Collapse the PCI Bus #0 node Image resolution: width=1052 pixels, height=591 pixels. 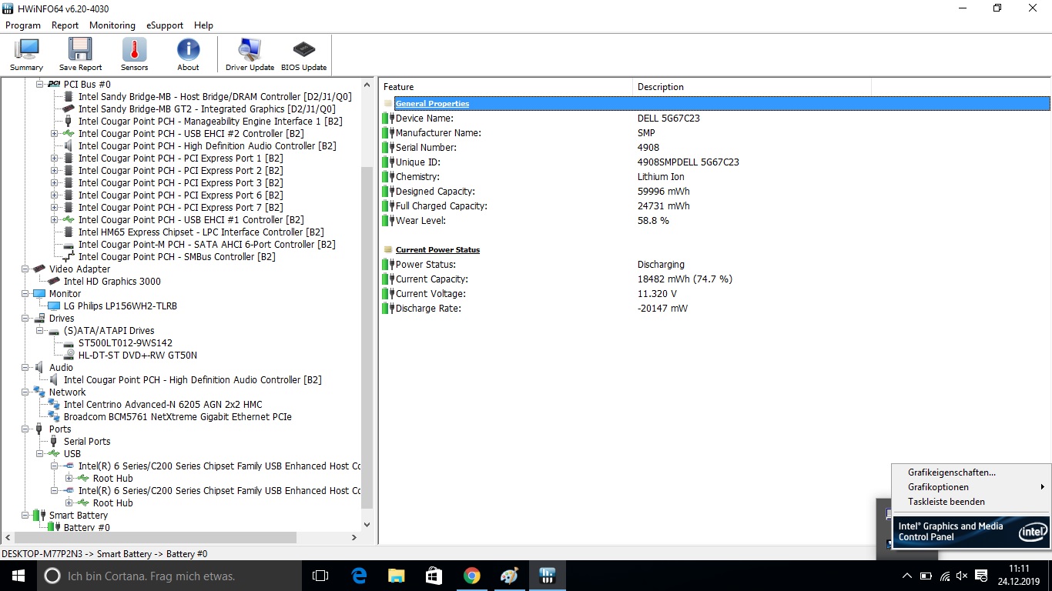click(x=40, y=84)
